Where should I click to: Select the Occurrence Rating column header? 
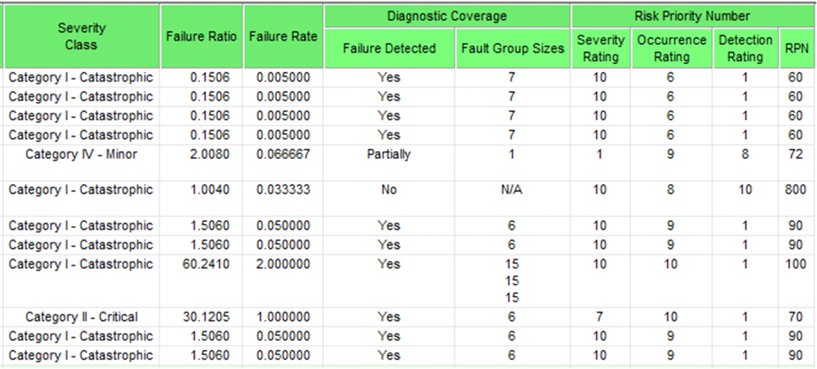[671, 48]
